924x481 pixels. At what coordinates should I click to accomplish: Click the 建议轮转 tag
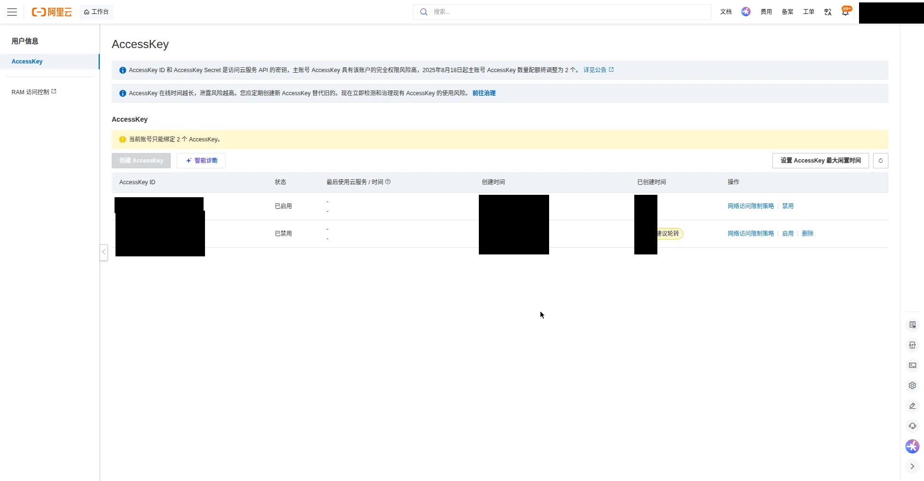click(670, 233)
